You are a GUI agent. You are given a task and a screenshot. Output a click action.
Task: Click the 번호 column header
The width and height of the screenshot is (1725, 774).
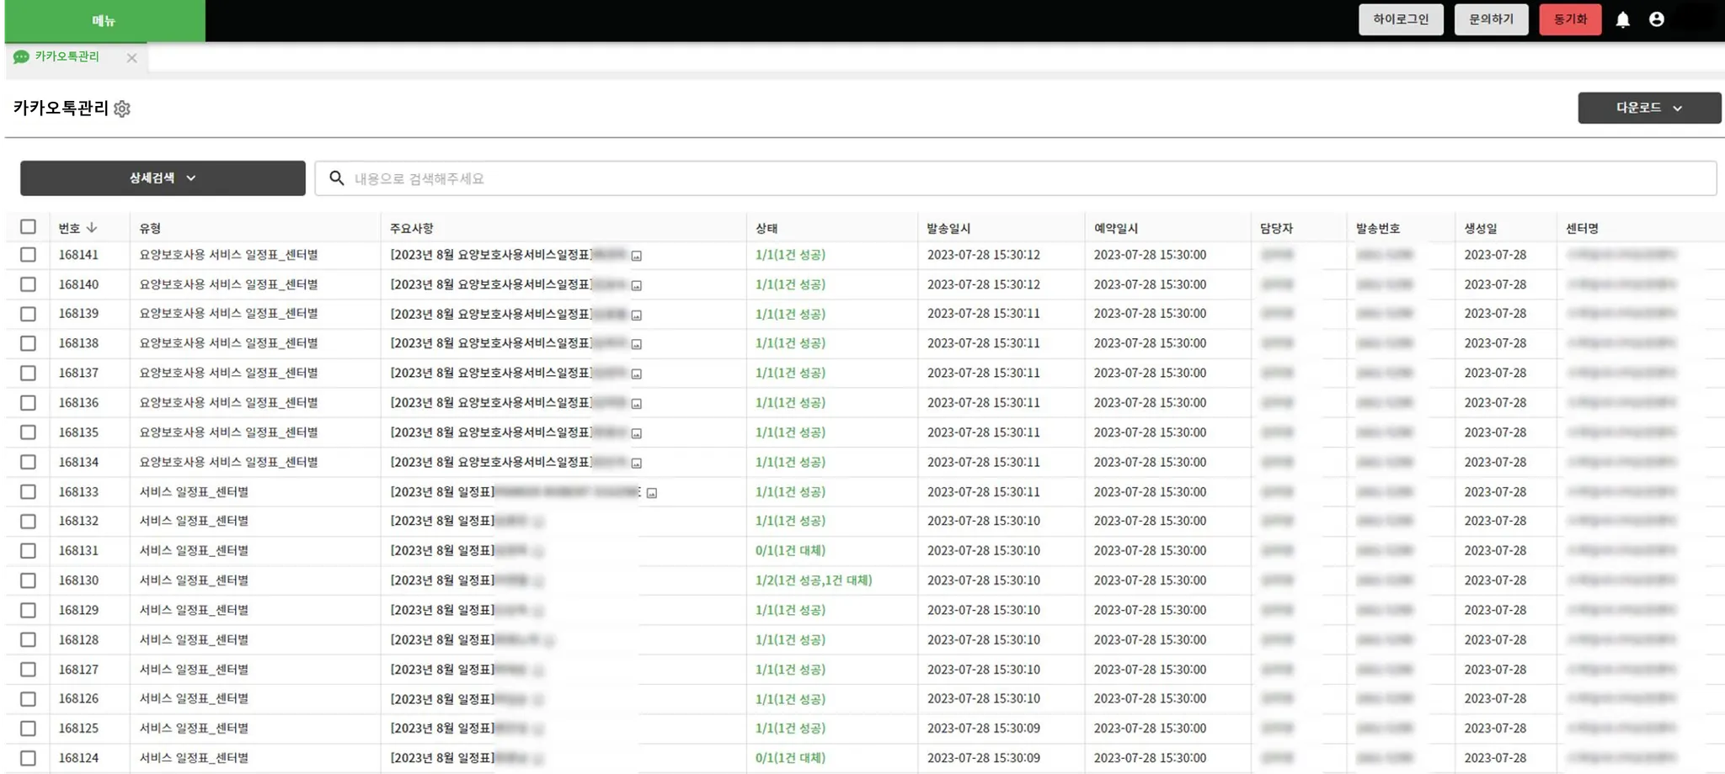click(69, 228)
